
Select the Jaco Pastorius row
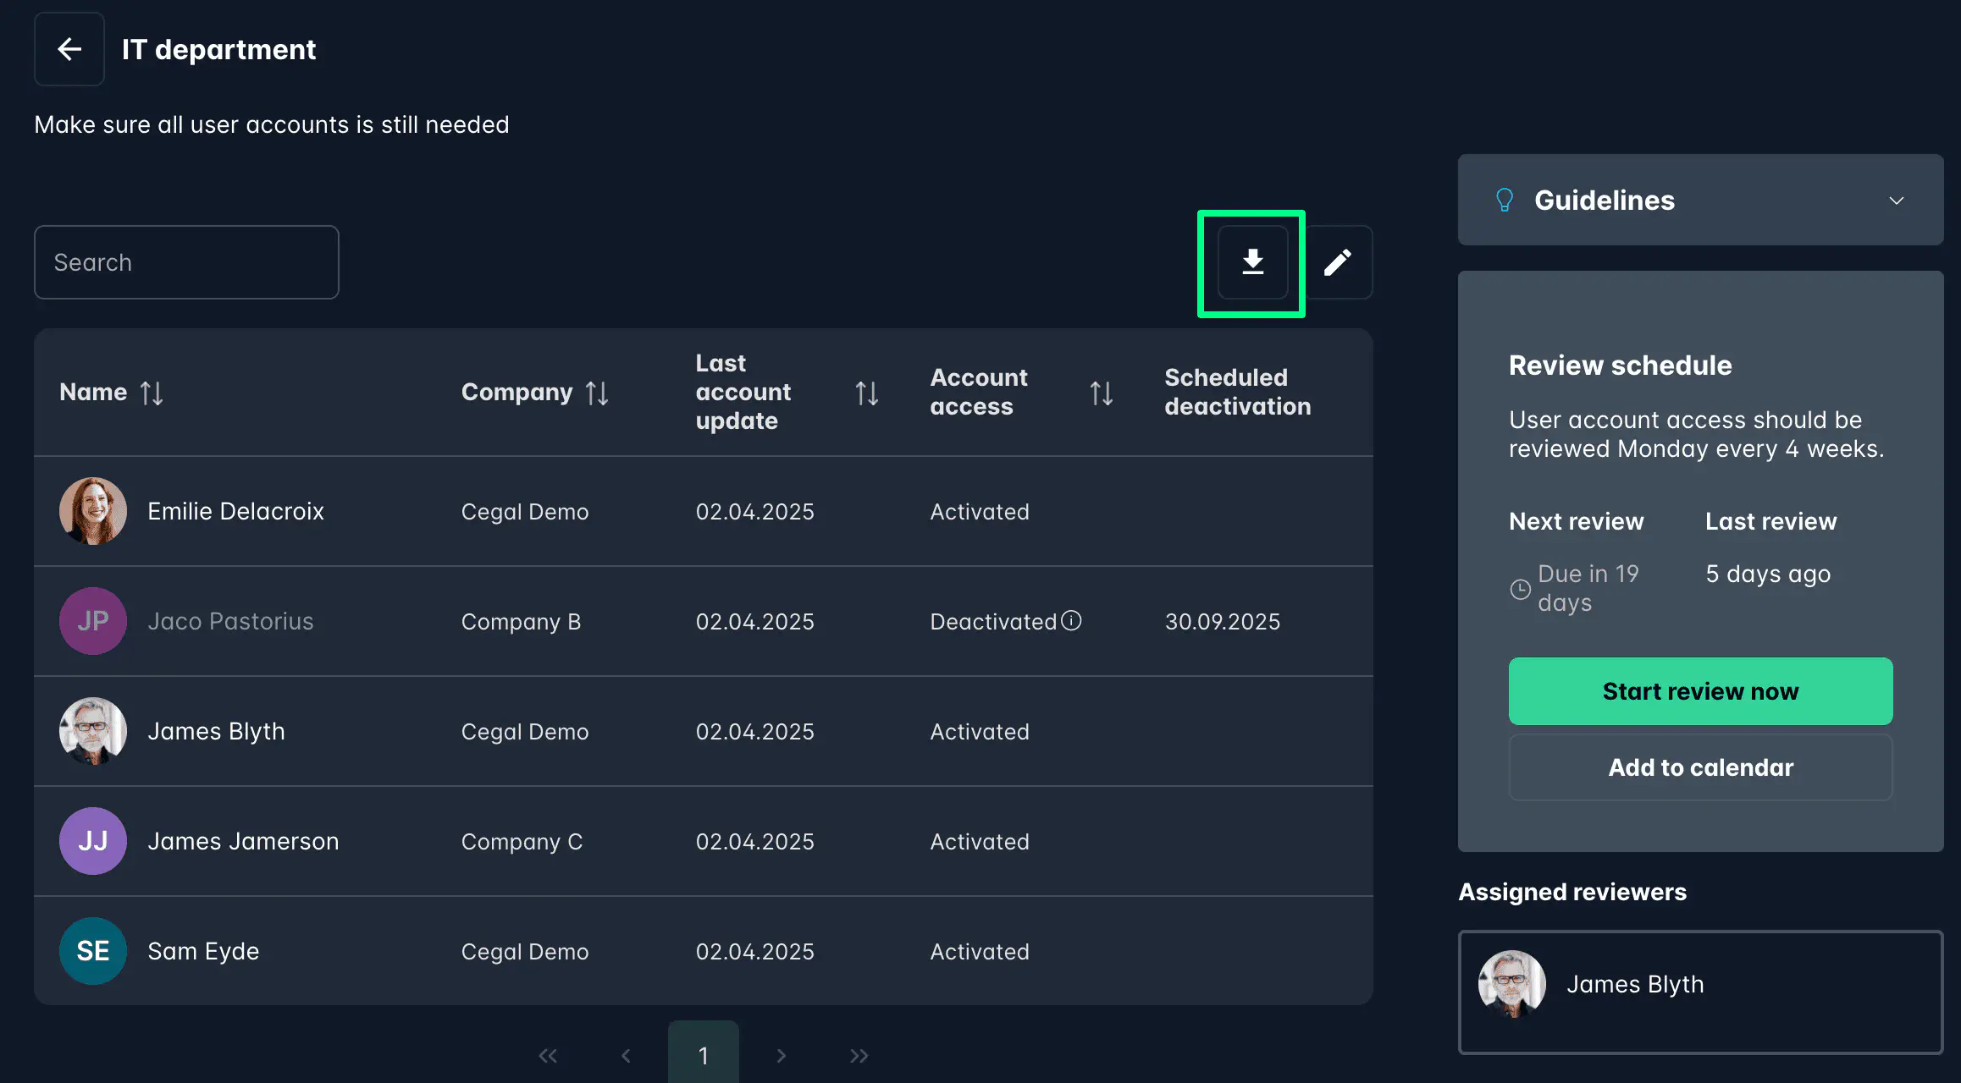click(x=230, y=621)
